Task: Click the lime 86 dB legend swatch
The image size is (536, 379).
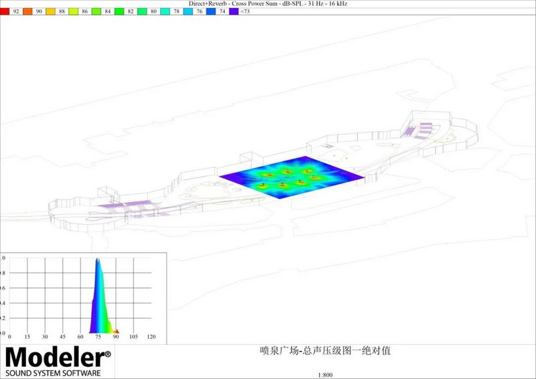Action: coord(73,11)
